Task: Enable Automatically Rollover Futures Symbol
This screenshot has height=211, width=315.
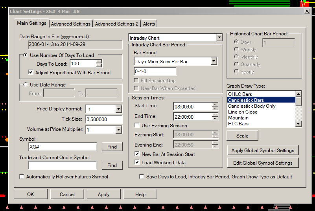Action: pos(22,176)
